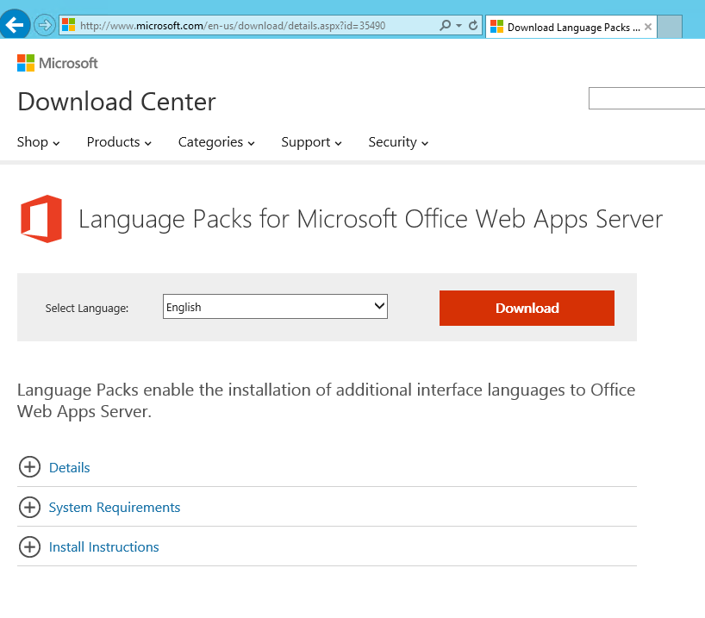Refresh the page with reload icon
Screen dimensions: 705x618
click(x=473, y=25)
